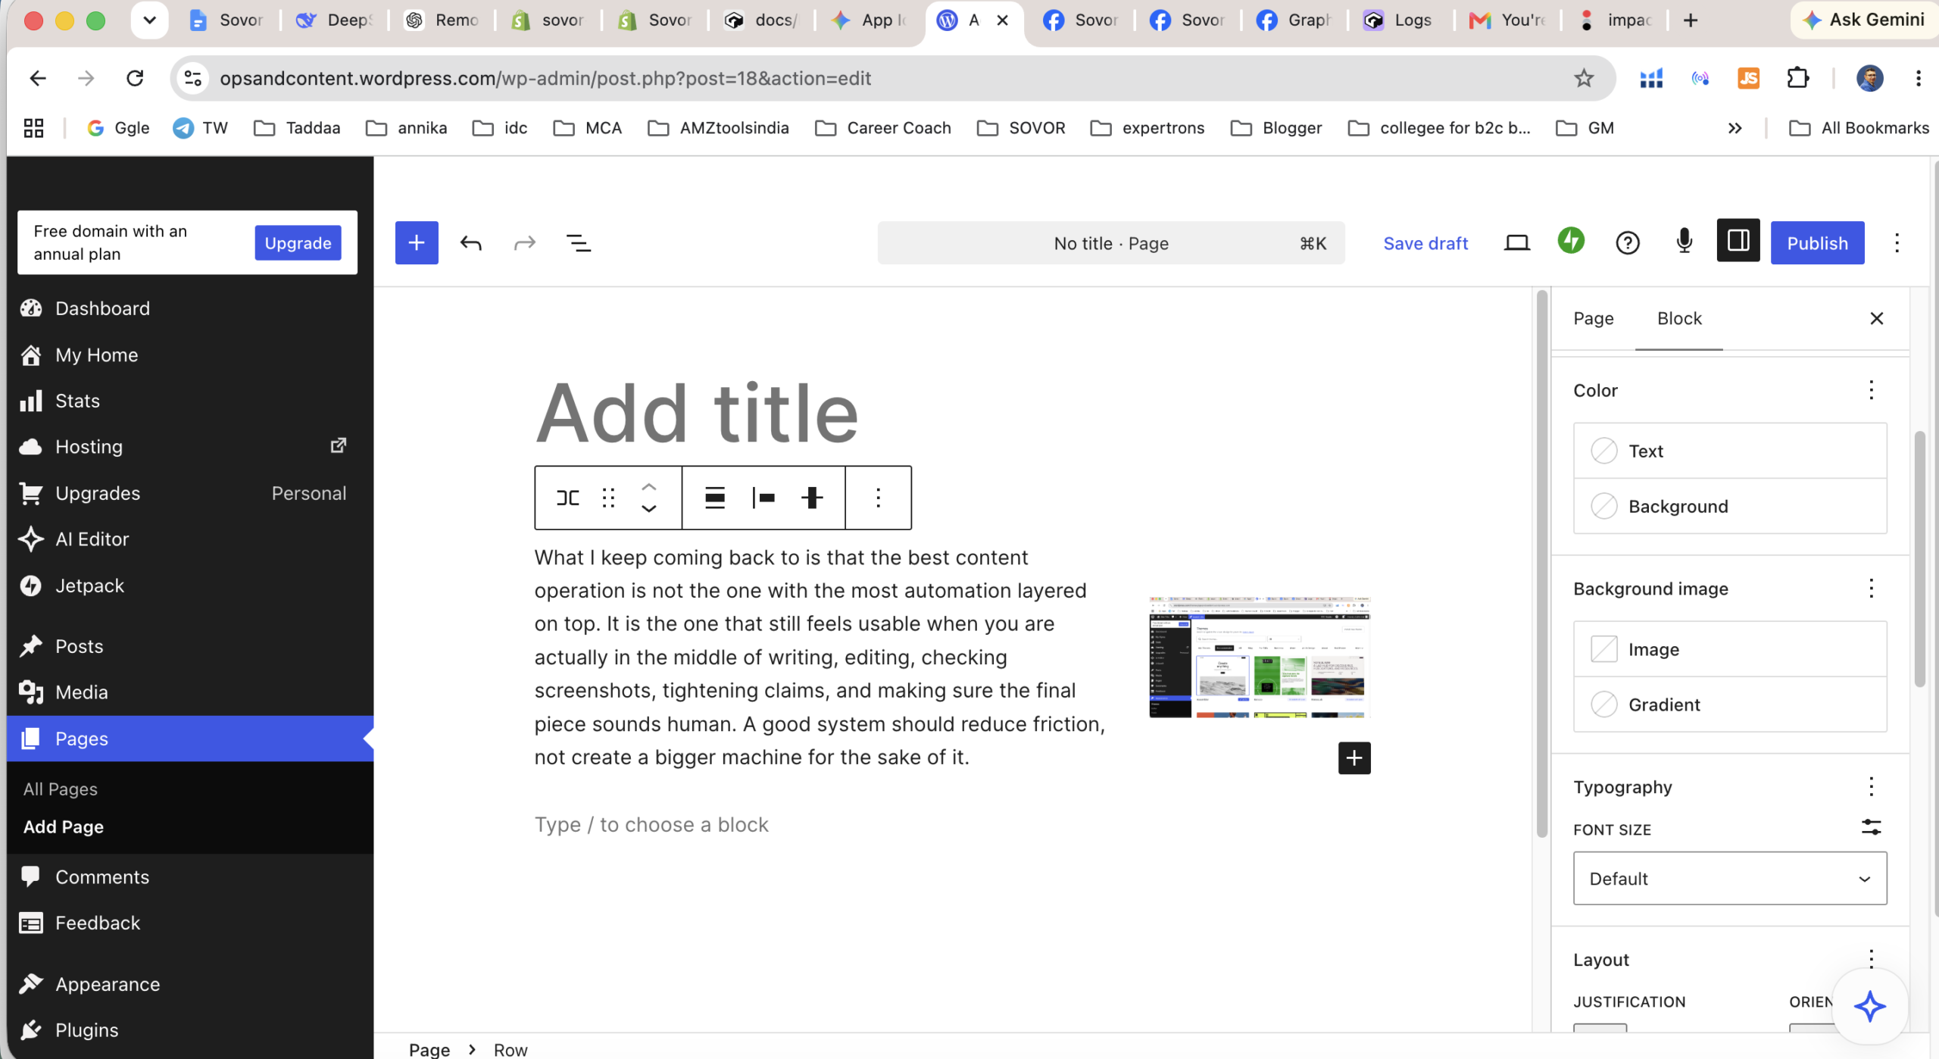Screen dimensions: 1939x1059
Task: Click the block align icon in toolbar
Action: pos(715,498)
